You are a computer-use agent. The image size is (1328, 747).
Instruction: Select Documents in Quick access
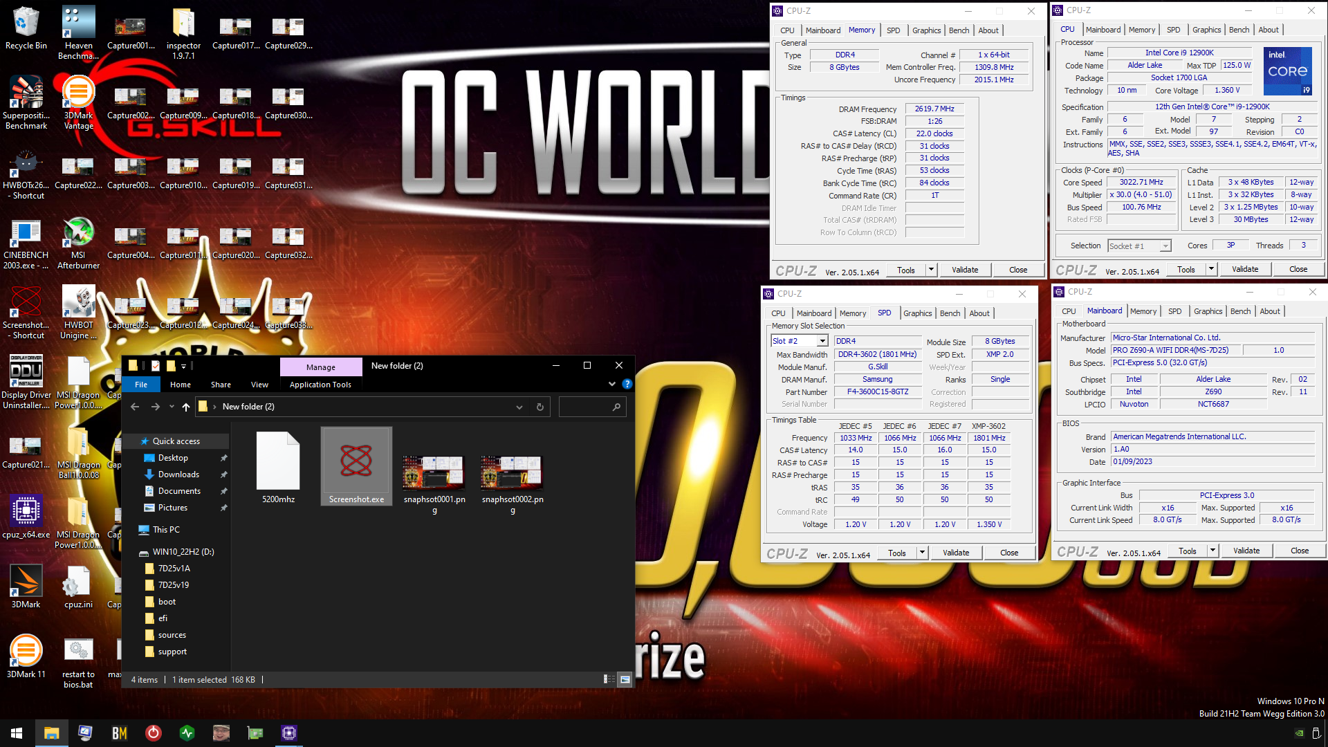(x=179, y=491)
